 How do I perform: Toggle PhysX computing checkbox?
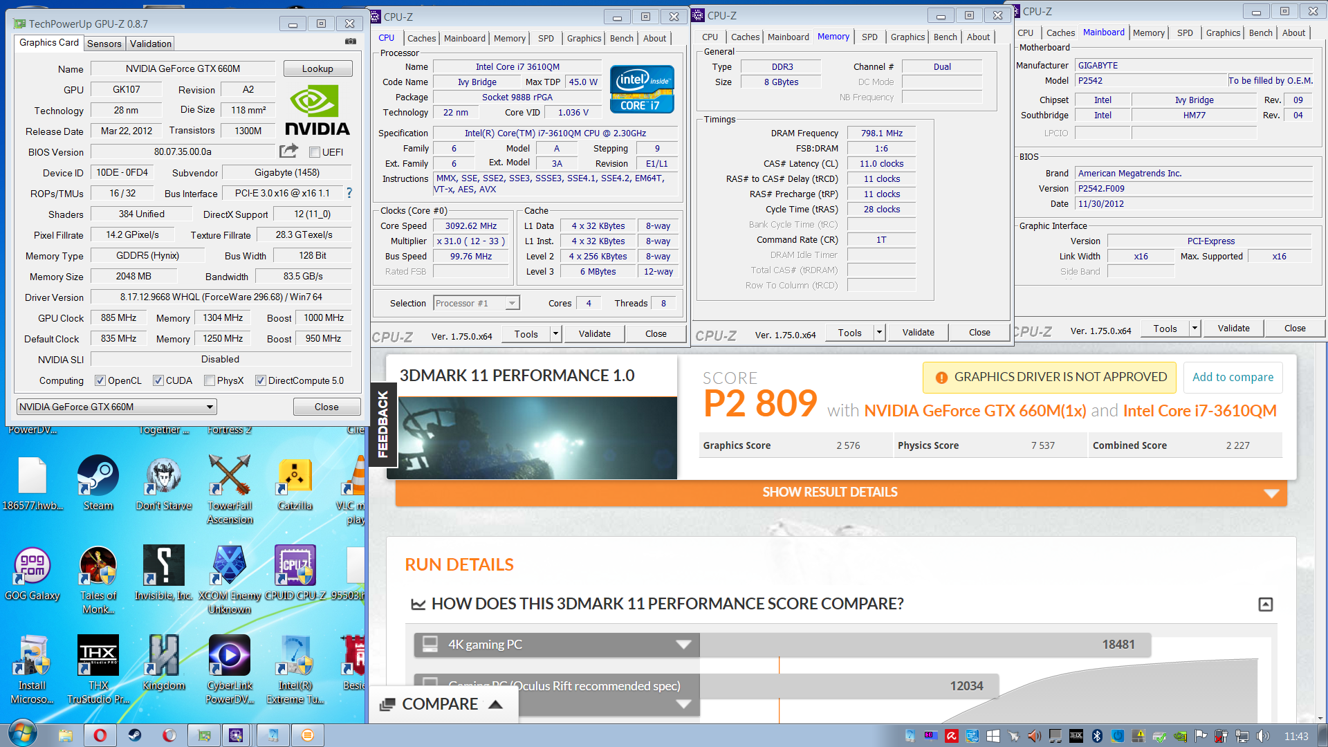pyautogui.click(x=210, y=380)
